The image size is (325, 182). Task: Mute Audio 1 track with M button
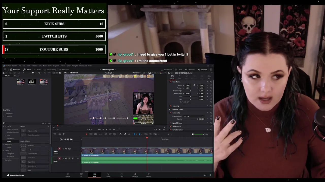click(73, 158)
